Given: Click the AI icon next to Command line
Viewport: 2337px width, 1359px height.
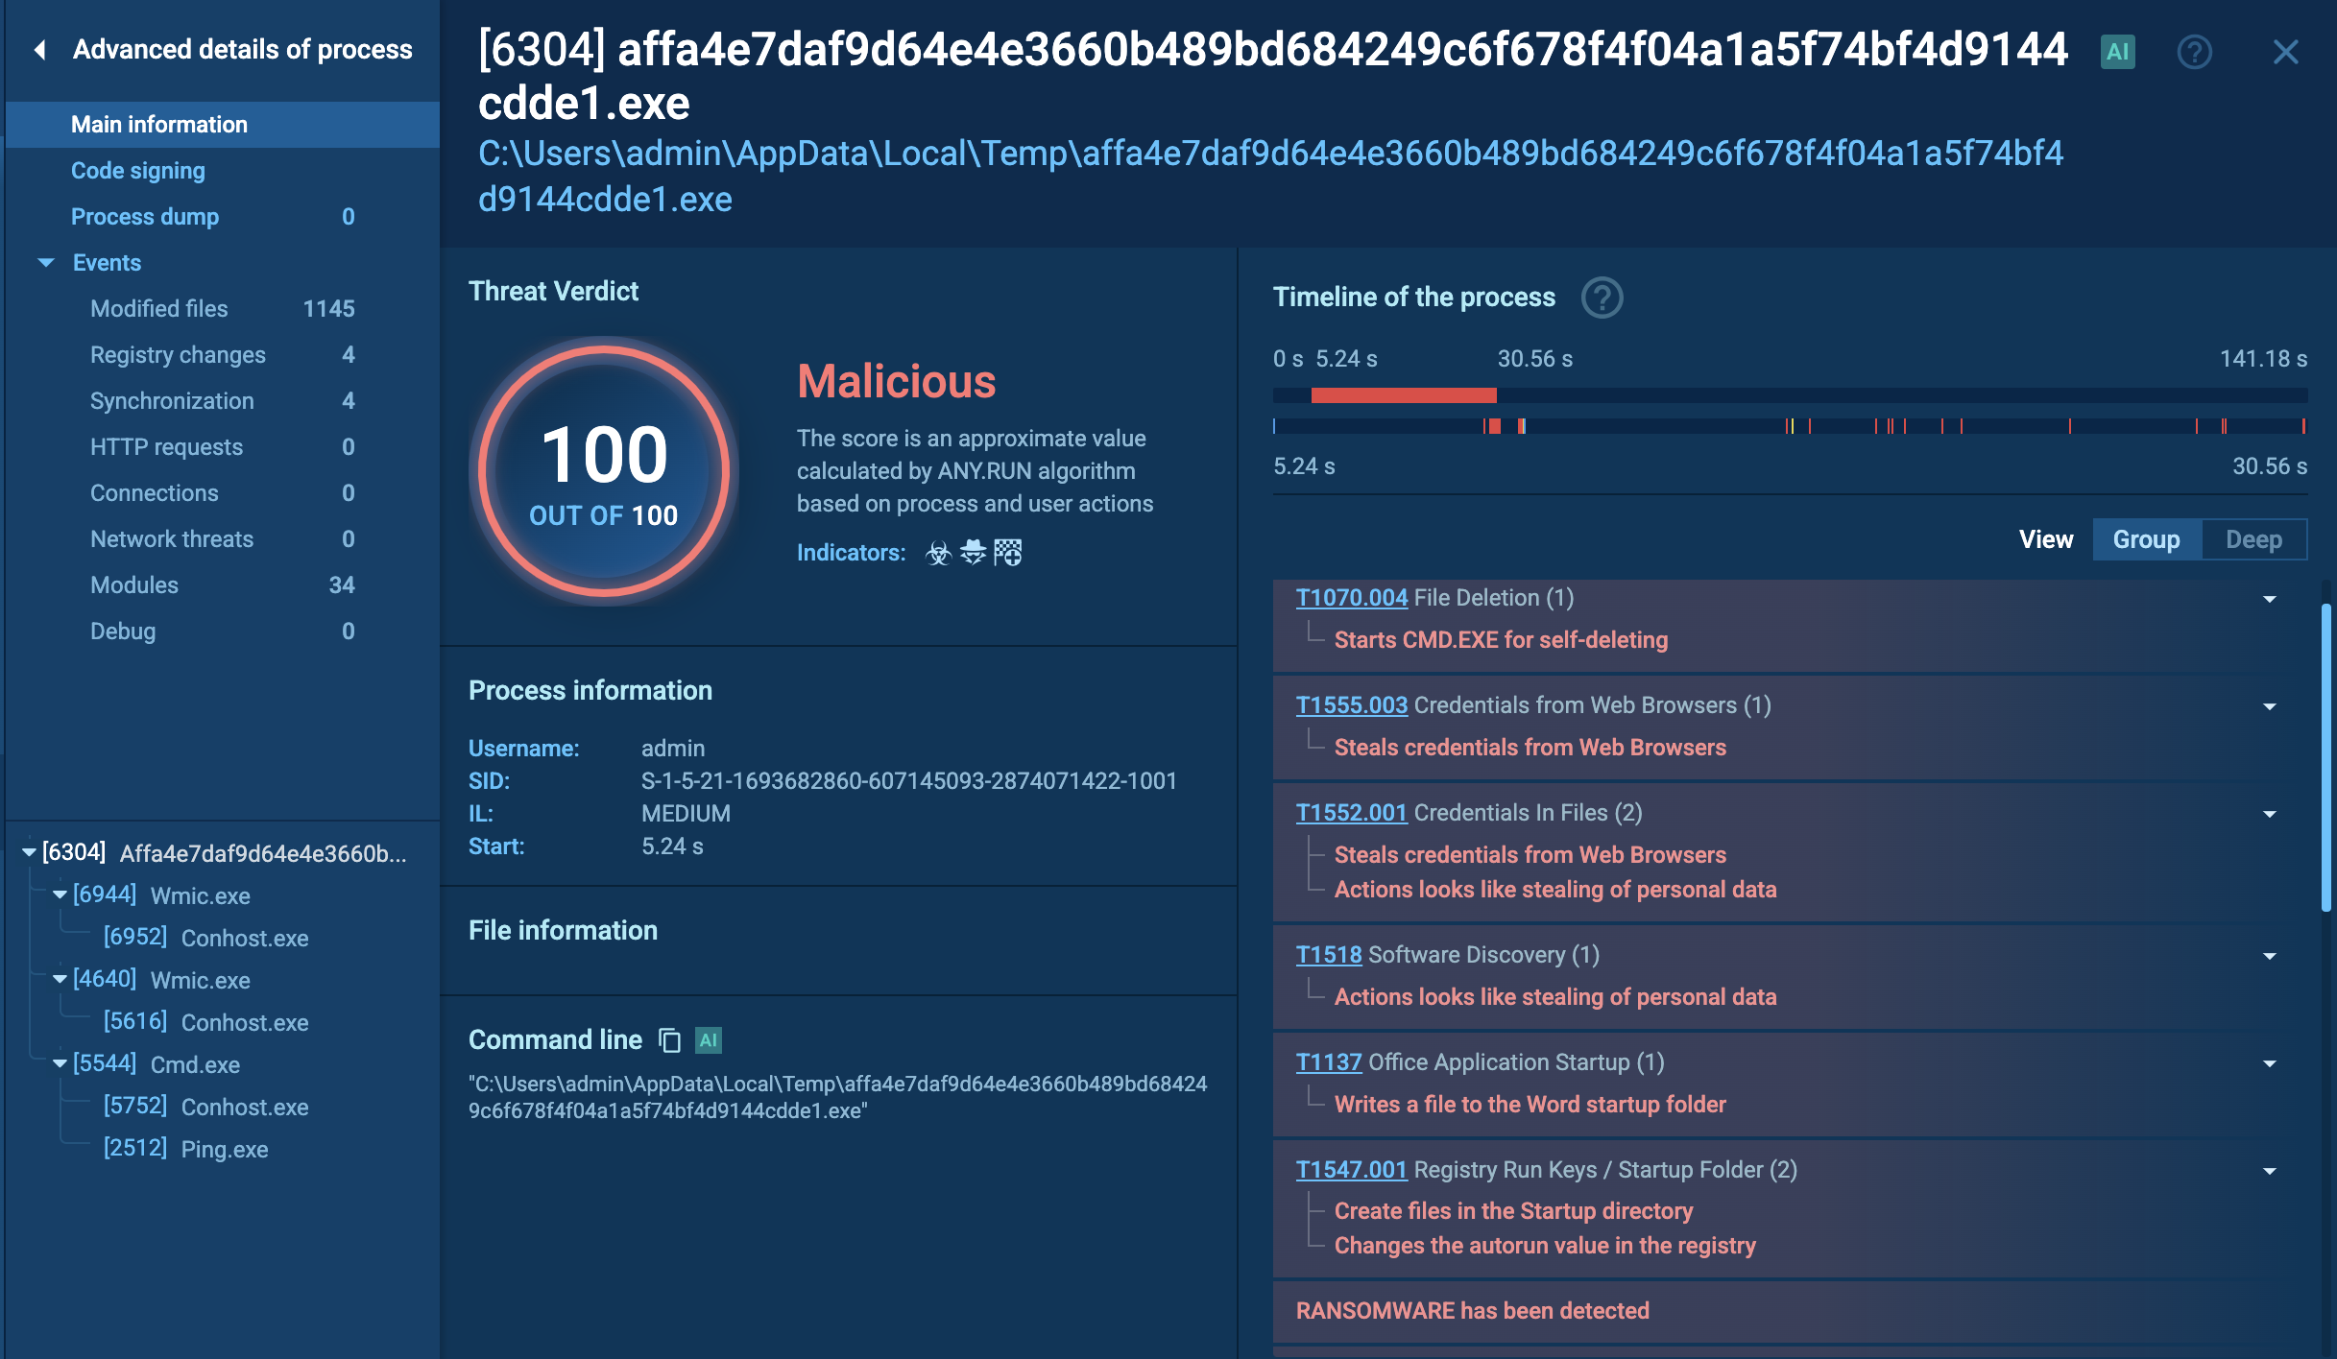Looking at the screenshot, I should (709, 1040).
